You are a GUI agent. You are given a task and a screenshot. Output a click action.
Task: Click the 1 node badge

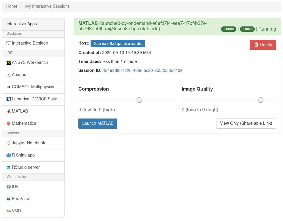pos(228,29)
